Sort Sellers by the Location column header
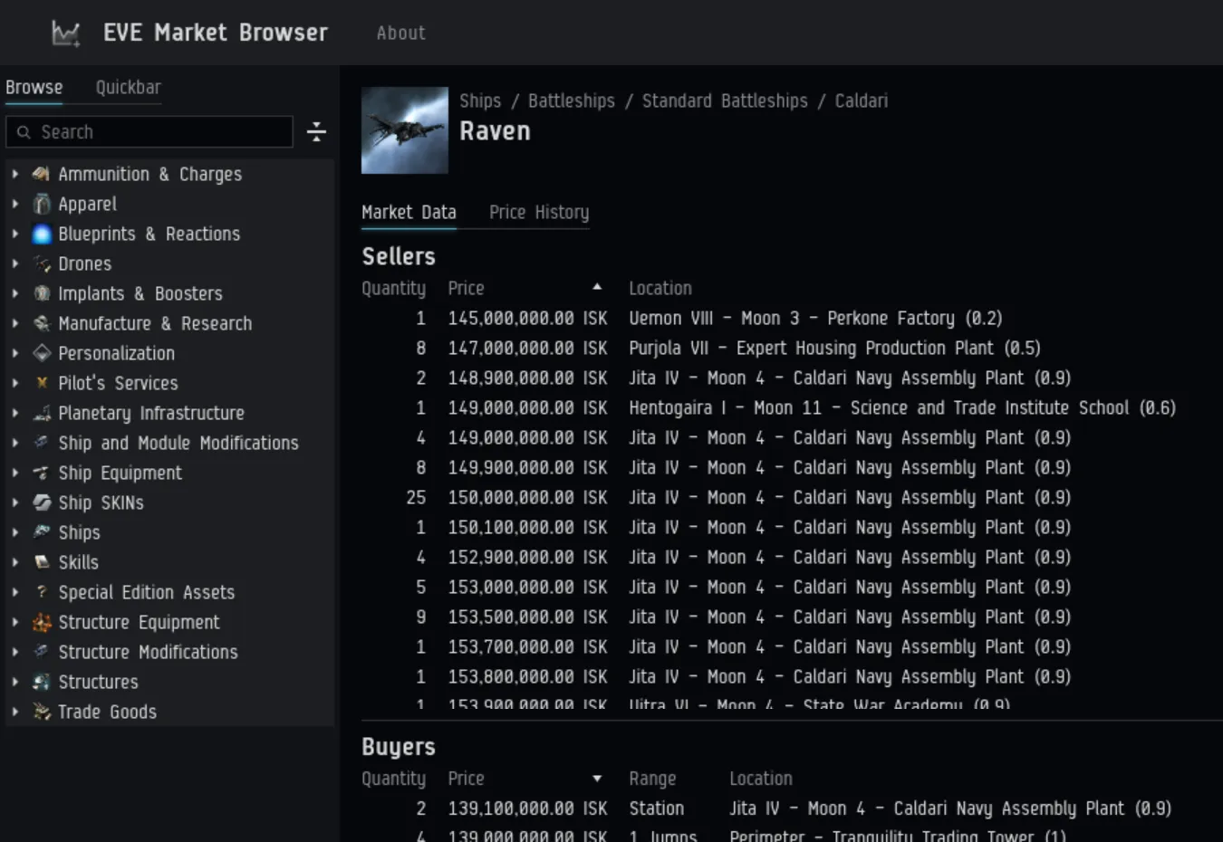1223x842 pixels. point(660,288)
